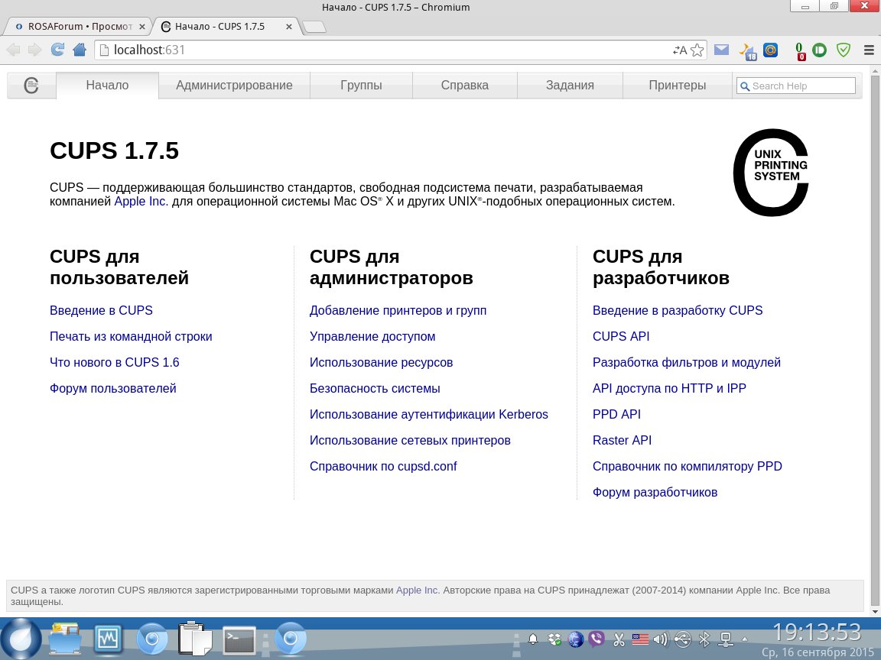
Task: Expand hidden system tray icons arrow
Action: [x=746, y=639]
